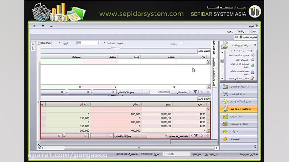The height and width of the screenshot is (162, 289).
Task: Expand the navigation pane overflow chevron
Action: (x=255, y=146)
